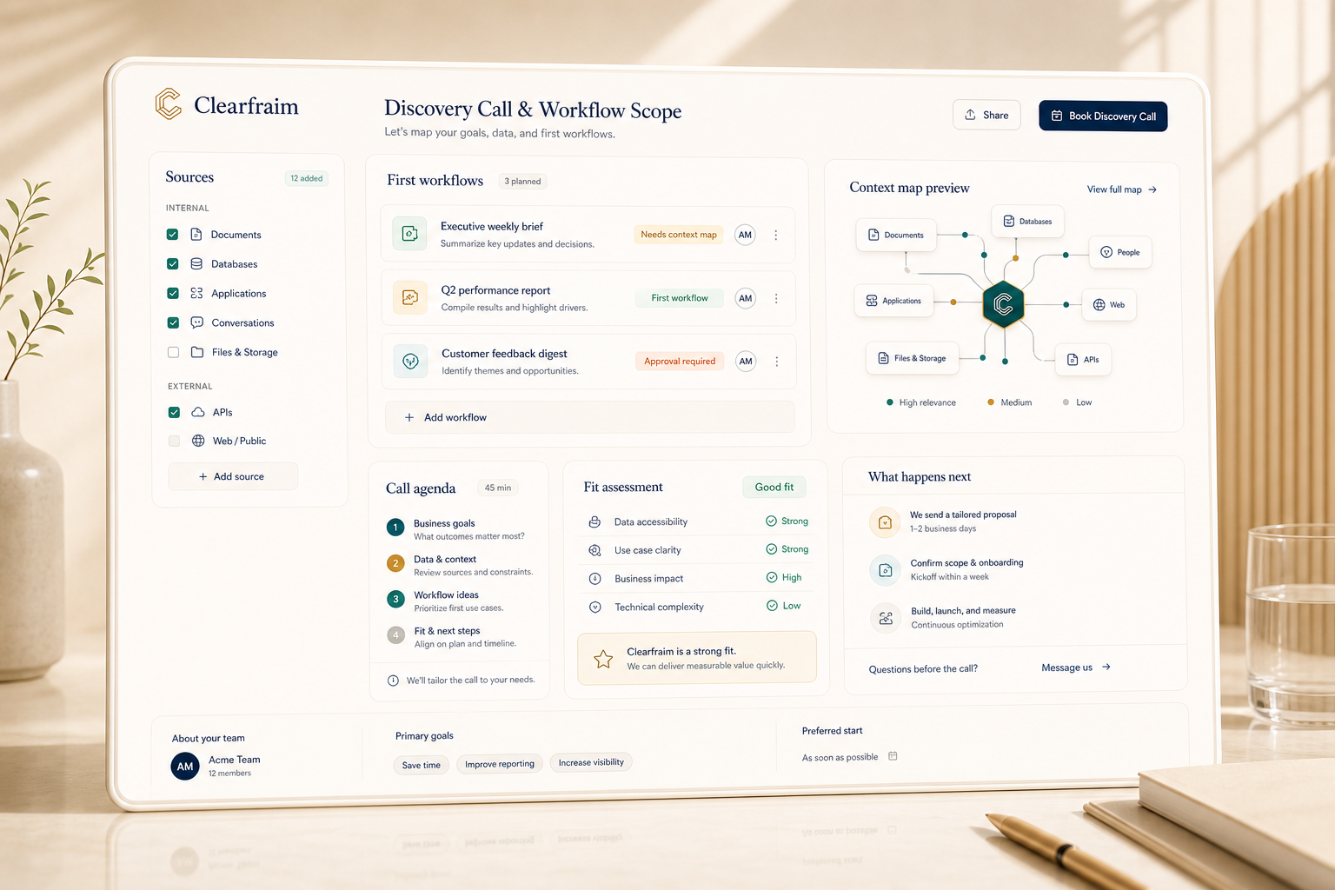The image size is (1335, 890).
Task: Select the Improve reporting goal chip
Action: (x=500, y=764)
